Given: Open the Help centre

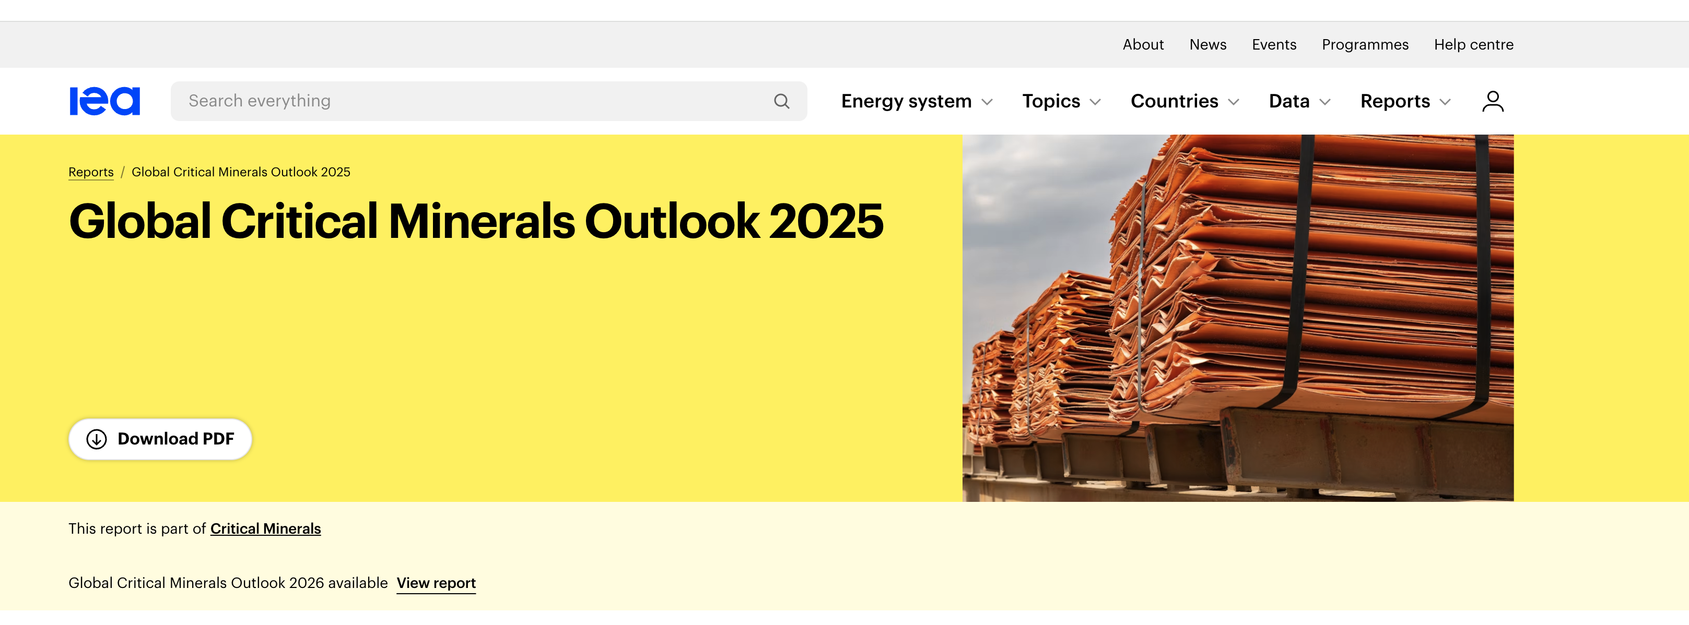Looking at the screenshot, I should (x=1473, y=44).
